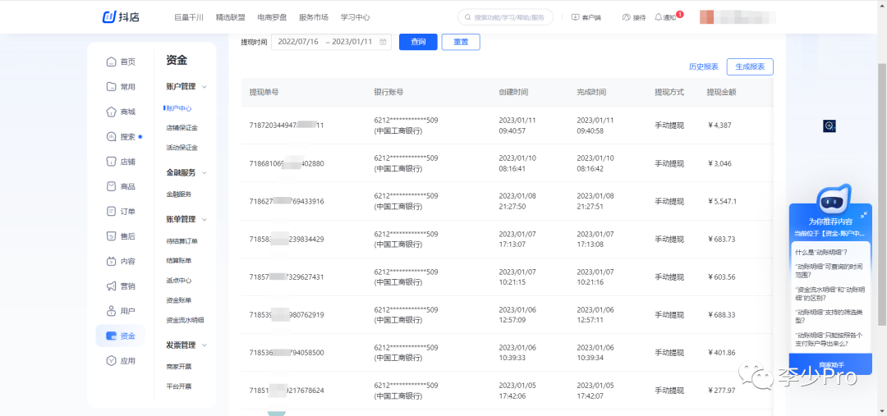Select 资金账单 menu item
The height and width of the screenshot is (416, 887).
point(179,300)
